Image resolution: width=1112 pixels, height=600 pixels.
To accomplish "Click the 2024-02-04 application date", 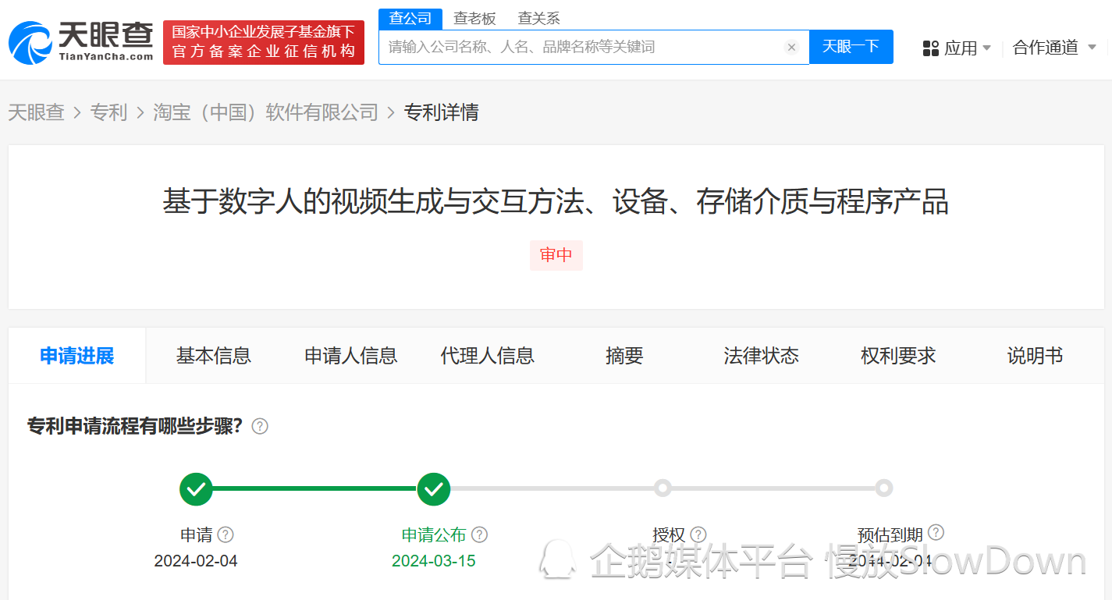I will [x=196, y=561].
